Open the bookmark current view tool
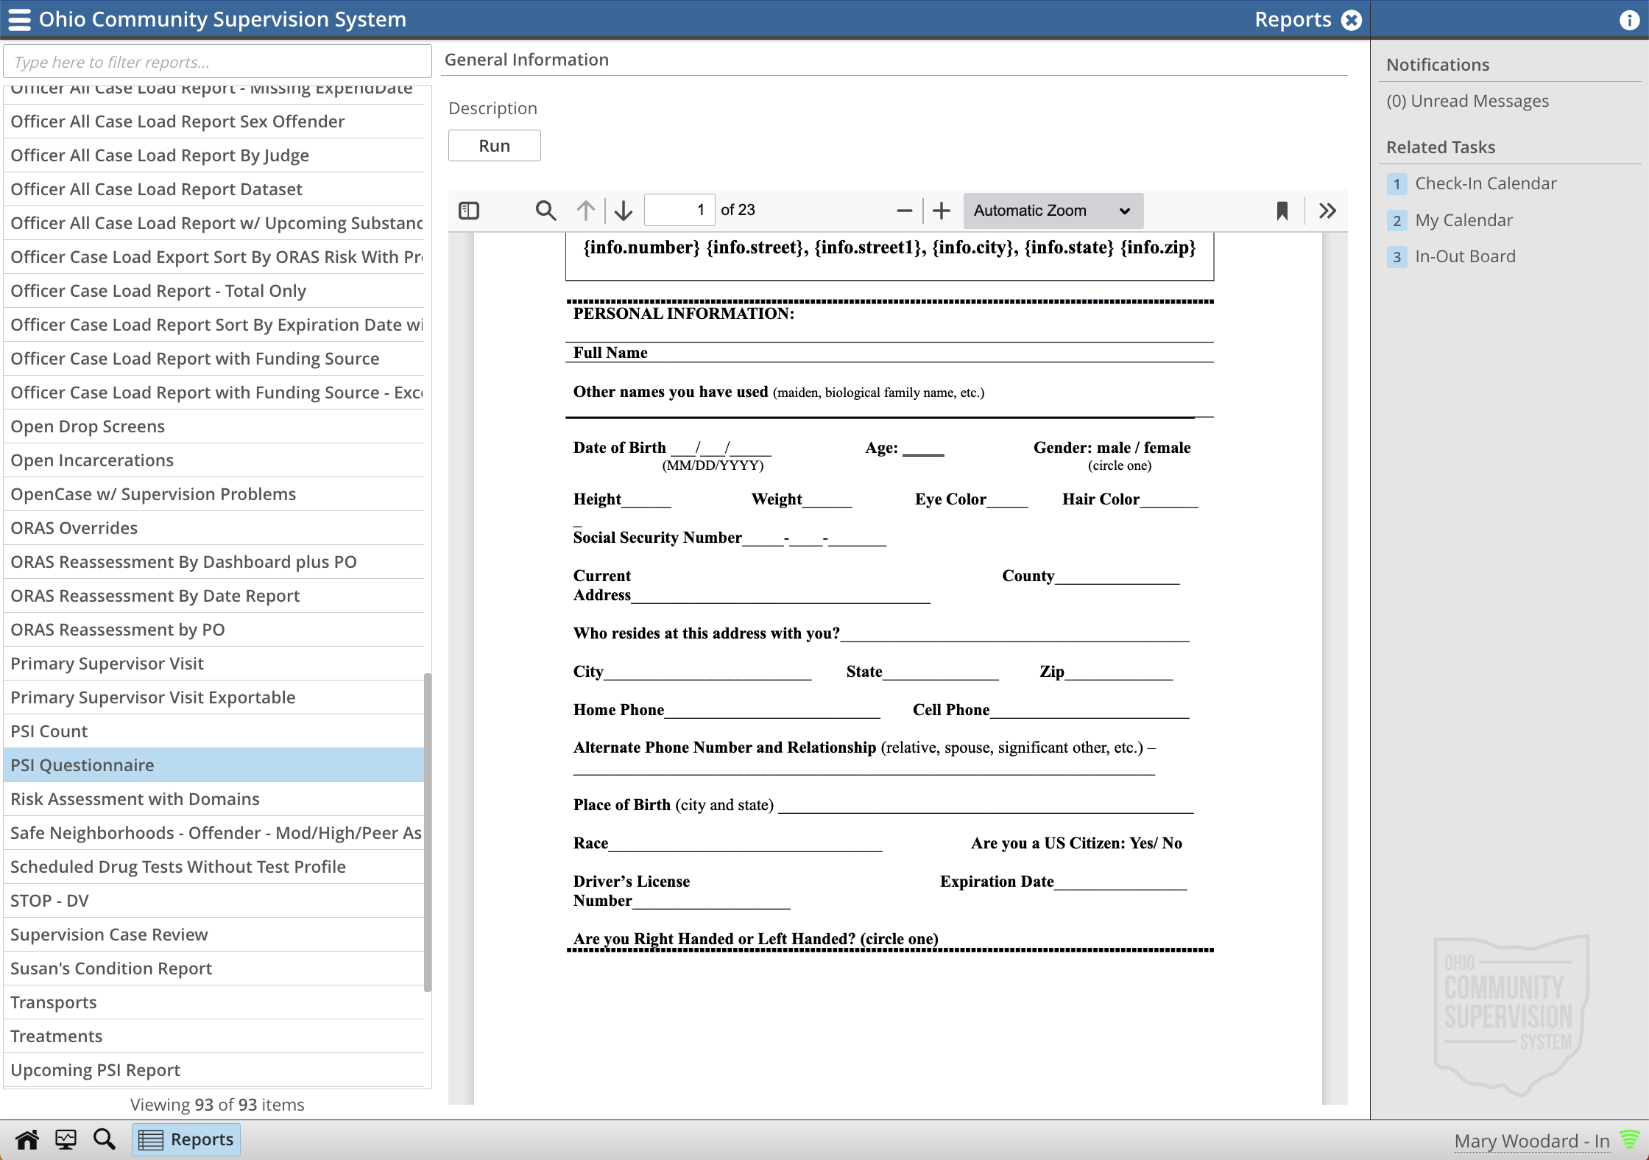This screenshot has width=1649, height=1160. tap(1282, 210)
